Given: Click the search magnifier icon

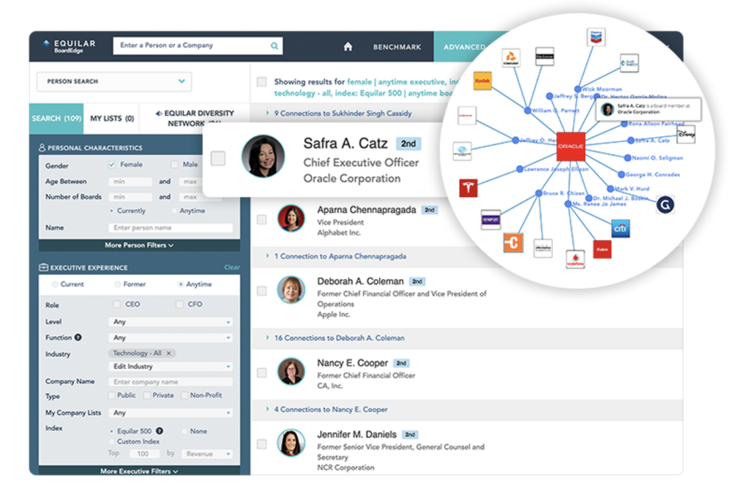Looking at the screenshot, I should click(x=274, y=46).
